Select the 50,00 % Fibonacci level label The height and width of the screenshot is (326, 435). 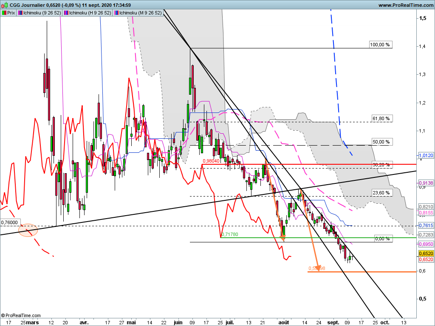click(x=380, y=142)
